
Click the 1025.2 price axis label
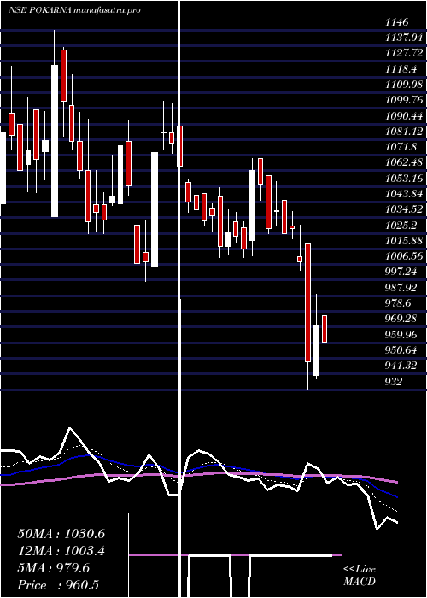point(401,225)
